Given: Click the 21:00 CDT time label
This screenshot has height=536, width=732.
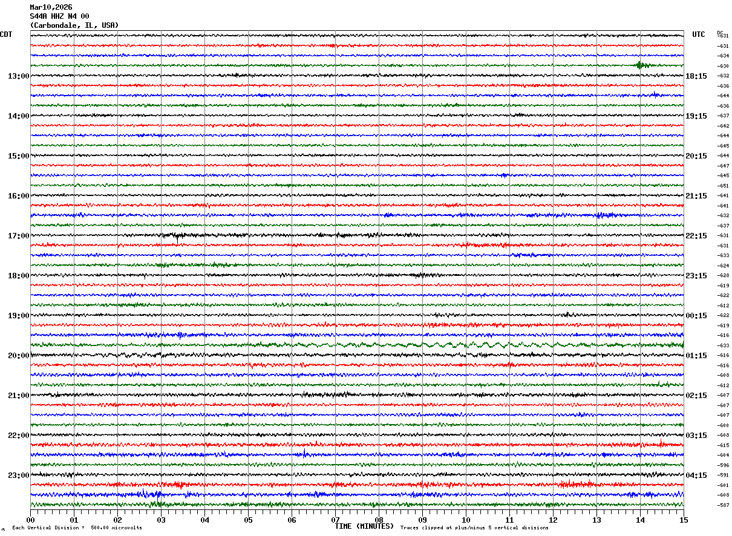Looking at the screenshot, I should [x=19, y=396].
